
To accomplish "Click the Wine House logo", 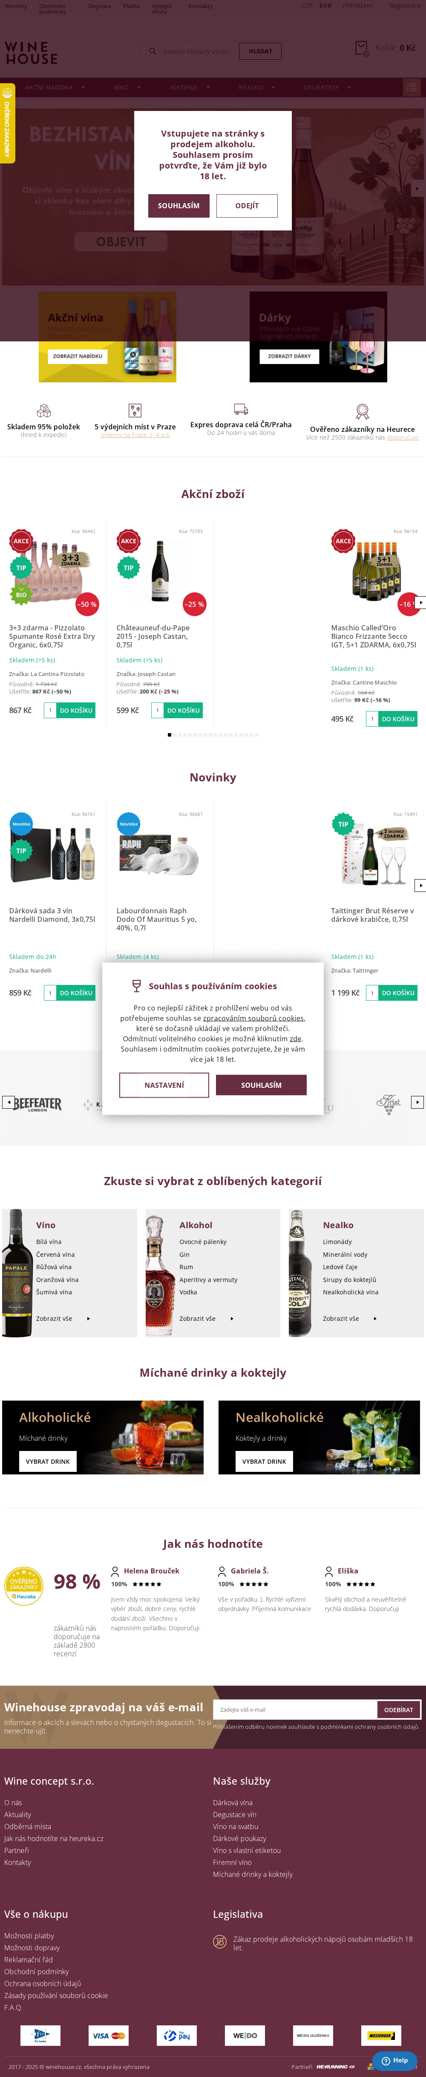I will (x=32, y=53).
